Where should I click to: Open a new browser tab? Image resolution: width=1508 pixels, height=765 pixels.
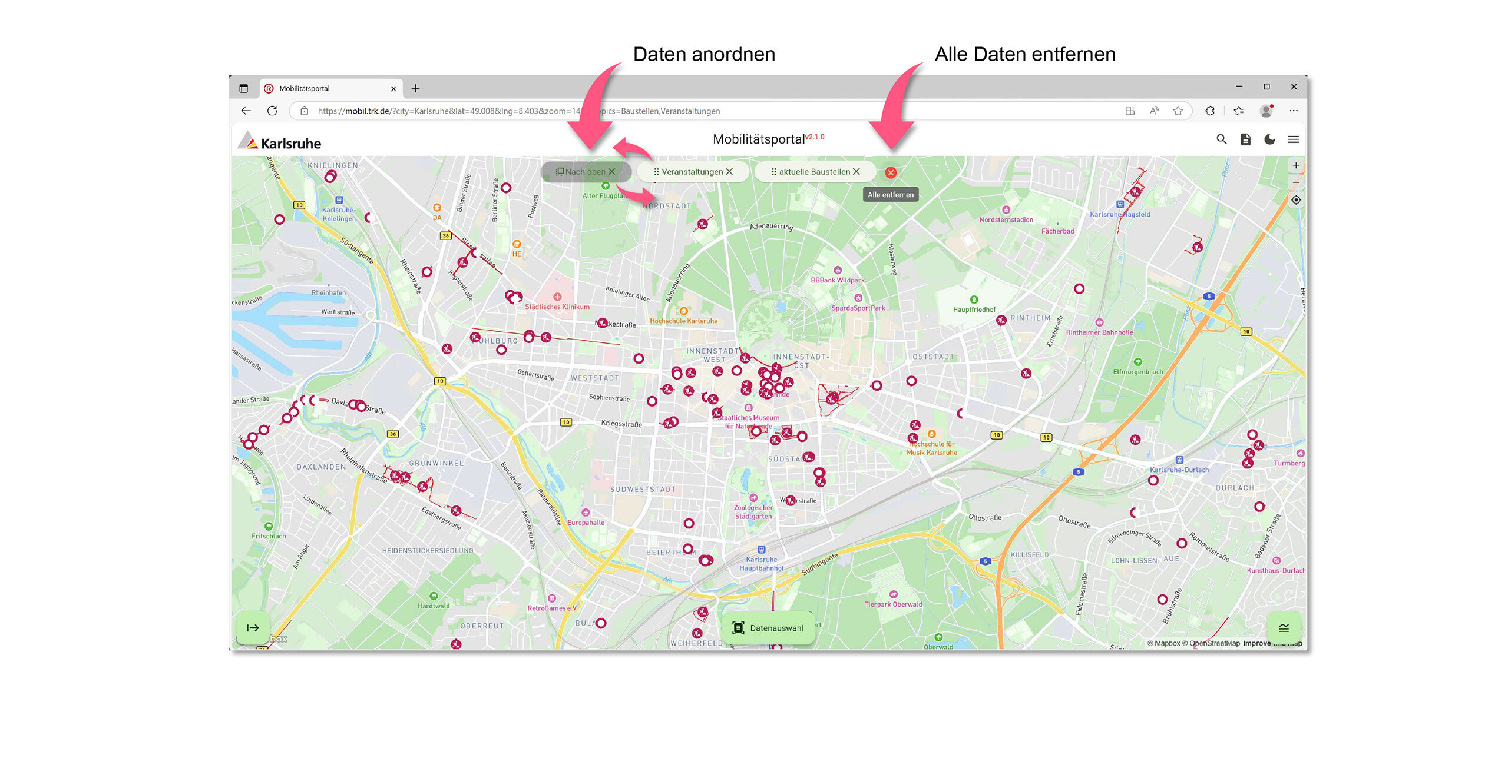click(416, 88)
